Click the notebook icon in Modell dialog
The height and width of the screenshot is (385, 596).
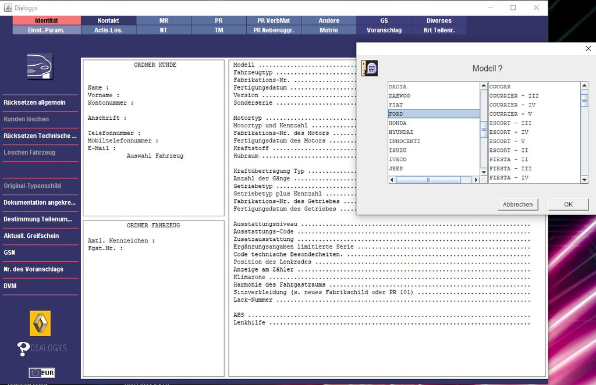pyautogui.click(x=370, y=69)
